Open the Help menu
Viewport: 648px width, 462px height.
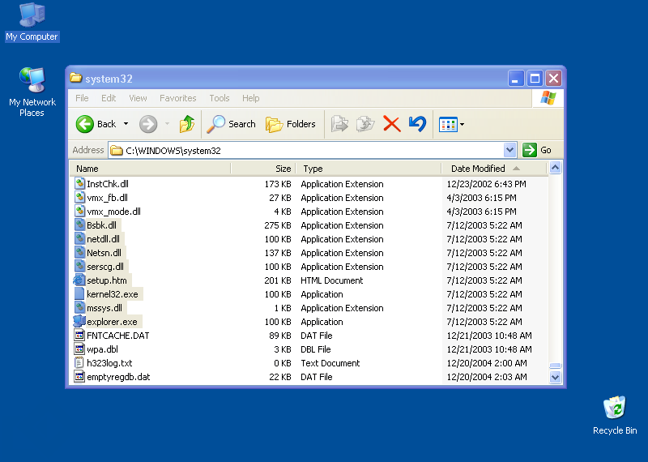251,98
